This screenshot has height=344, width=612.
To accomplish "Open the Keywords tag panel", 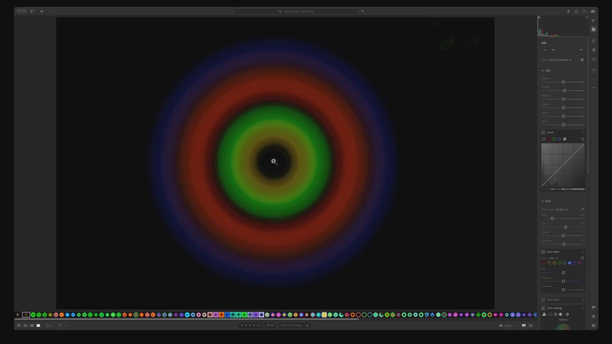I will pyautogui.click(x=594, y=316).
